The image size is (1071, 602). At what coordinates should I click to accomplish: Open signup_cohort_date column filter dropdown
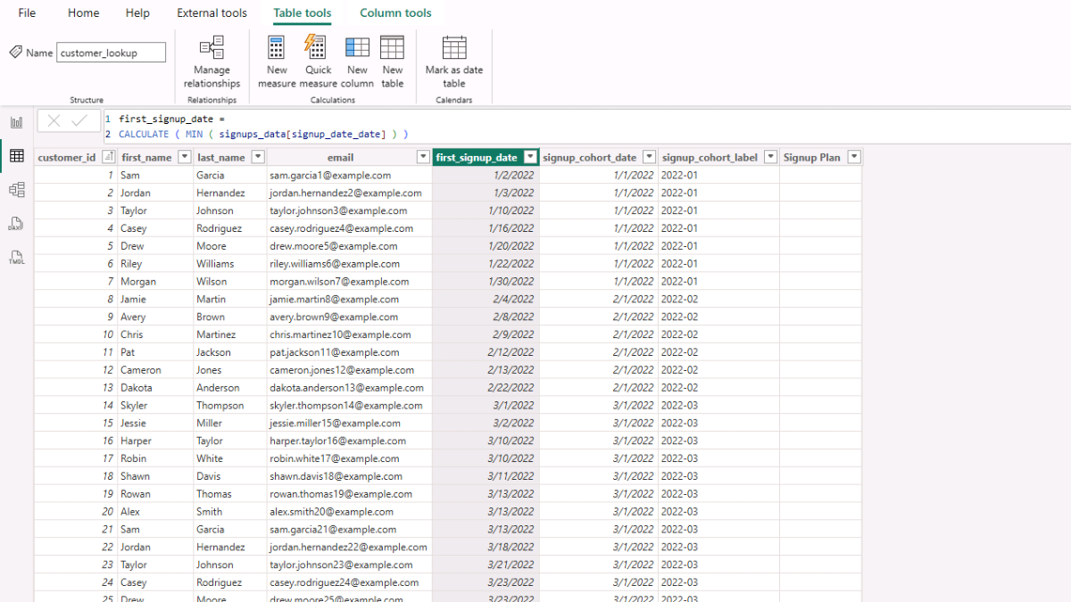(649, 157)
